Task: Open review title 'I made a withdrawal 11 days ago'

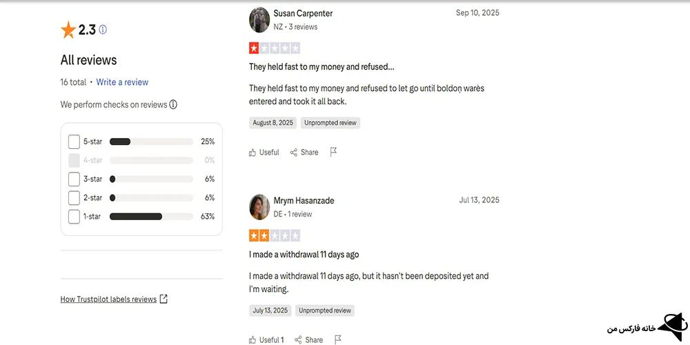Action: [x=304, y=255]
